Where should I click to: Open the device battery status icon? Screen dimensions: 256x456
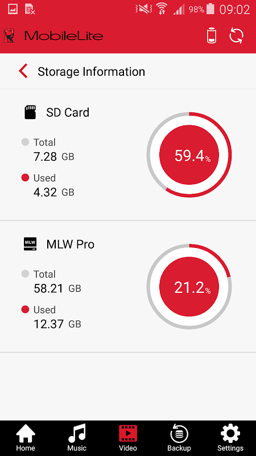212,36
